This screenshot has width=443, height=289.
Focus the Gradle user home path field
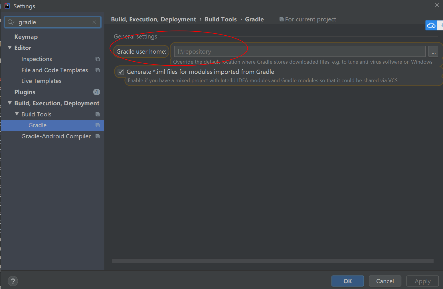coord(300,52)
